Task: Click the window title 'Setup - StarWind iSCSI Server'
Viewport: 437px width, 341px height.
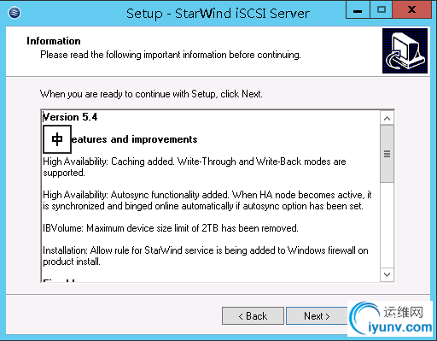Action: coord(218,14)
